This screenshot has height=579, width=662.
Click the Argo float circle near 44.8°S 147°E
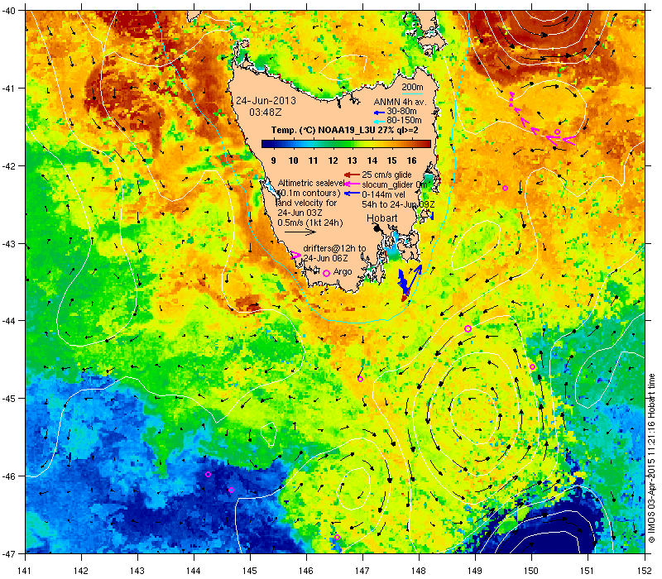(360, 379)
